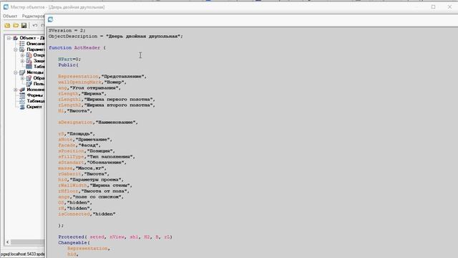Click the save diskette toolbar icon

[x=24, y=26]
